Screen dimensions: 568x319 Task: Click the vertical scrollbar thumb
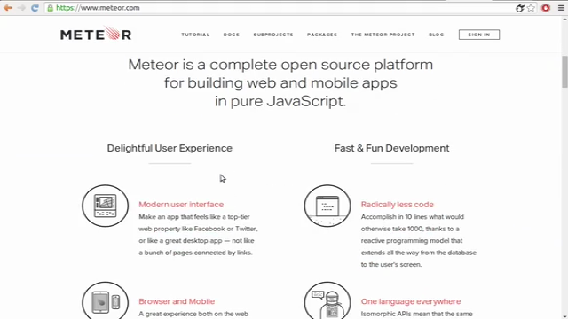pyautogui.click(x=564, y=72)
